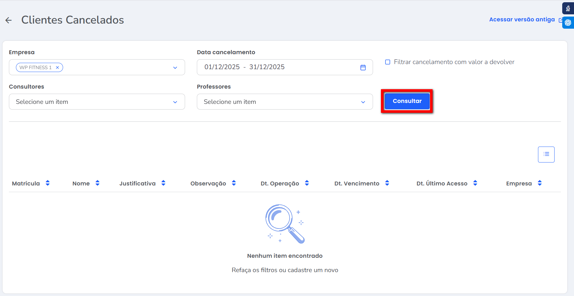The width and height of the screenshot is (574, 296).
Task: Sort table by Dt. Vencimento column
Action: pyautogui.click(x=387, y=183)
